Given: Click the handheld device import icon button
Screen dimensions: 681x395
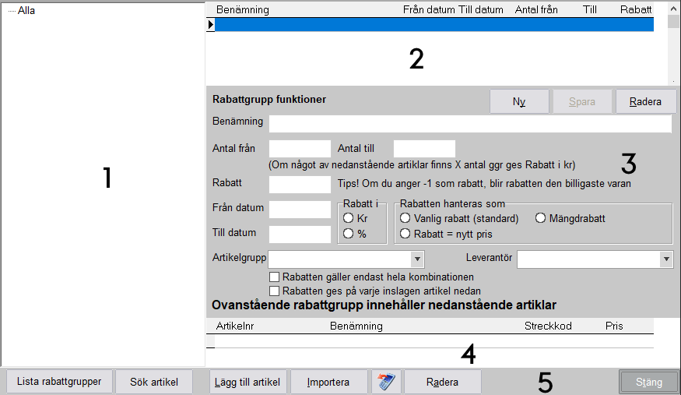Looking at the screenshot, I should click(x=384, y=382).
